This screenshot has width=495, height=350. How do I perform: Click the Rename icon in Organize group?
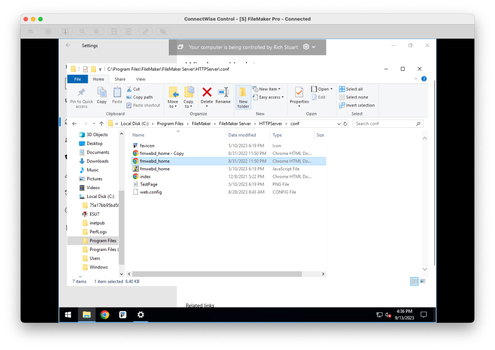(223, 94)
